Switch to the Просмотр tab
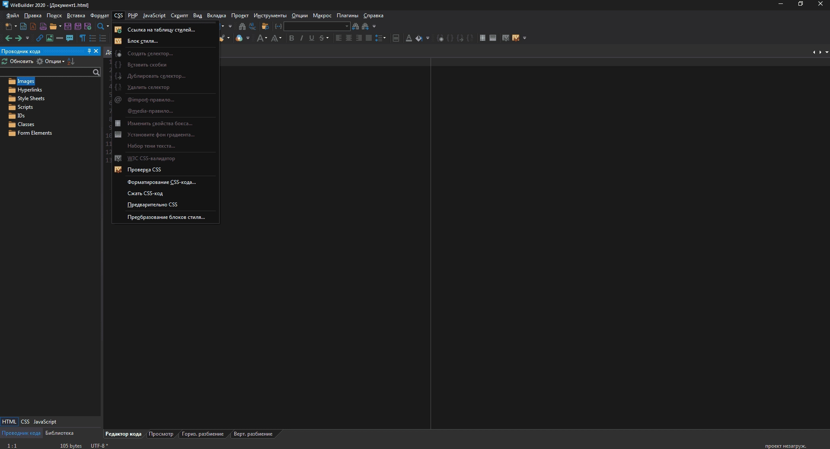 pos(161,434)
